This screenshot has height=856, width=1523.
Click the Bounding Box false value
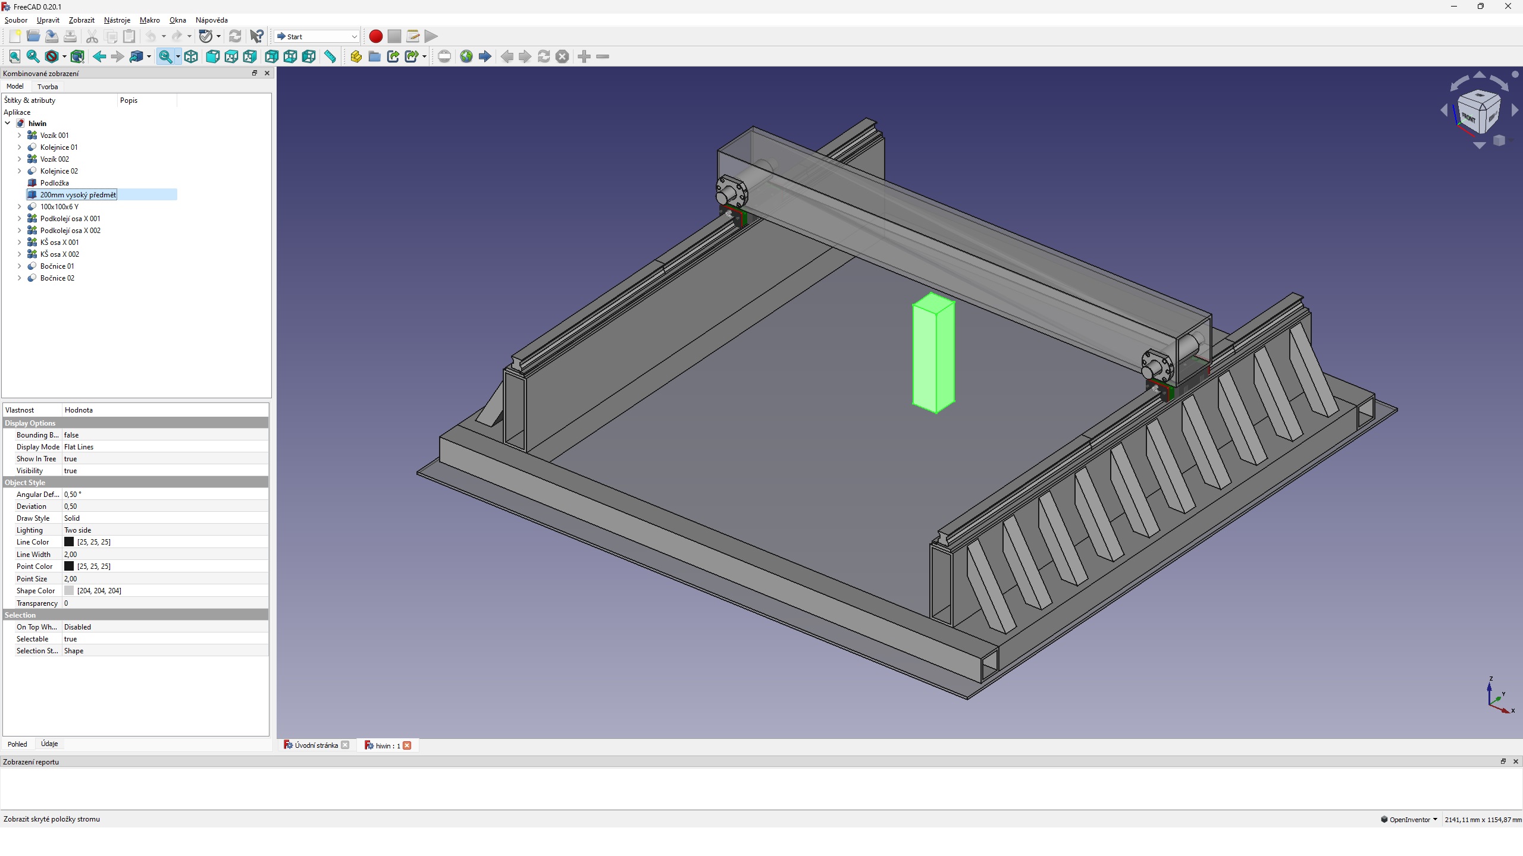(71, 435)
